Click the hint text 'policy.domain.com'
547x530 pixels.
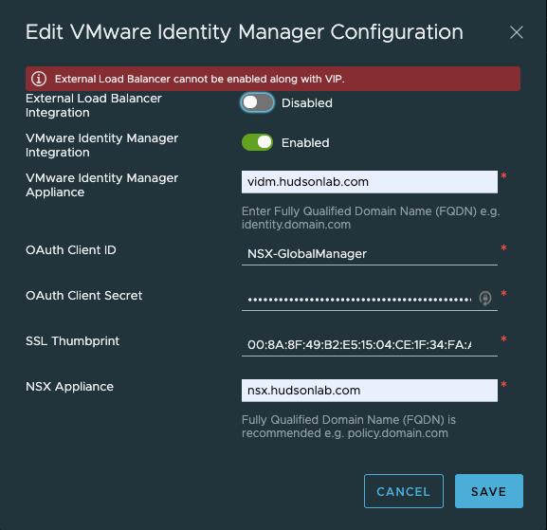coord(398,433)
